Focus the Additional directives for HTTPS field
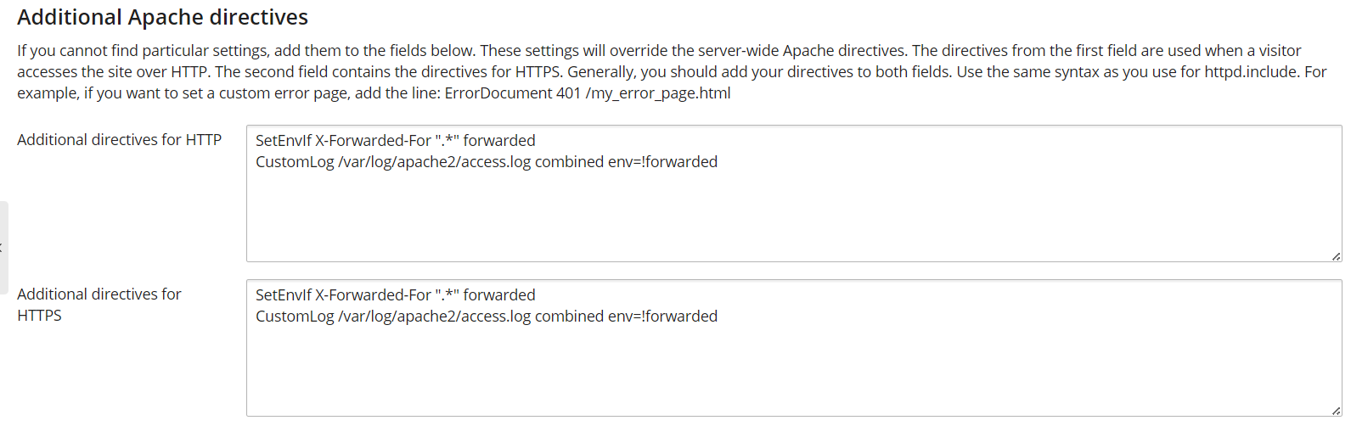 point(794,348)
